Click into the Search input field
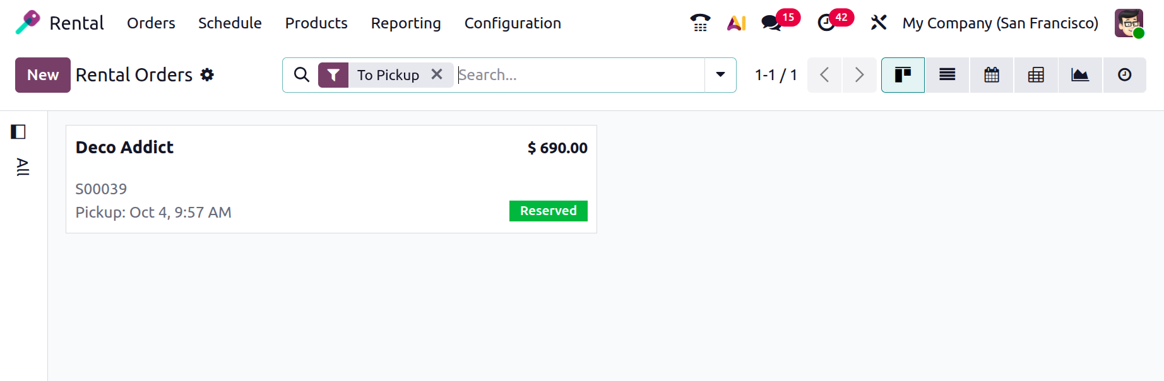This screenshot has width=1164, height=381. click(x=578, y=75)
